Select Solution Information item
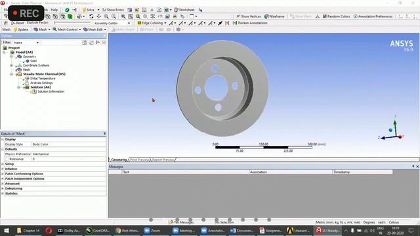The height and width of the screenshot is (236, 420). (51, 92)
